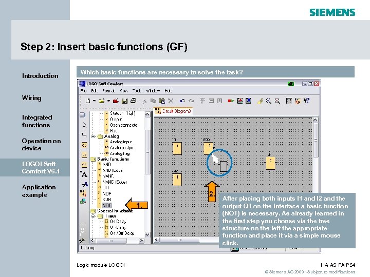Collapse the Analog tree folder

93,136
